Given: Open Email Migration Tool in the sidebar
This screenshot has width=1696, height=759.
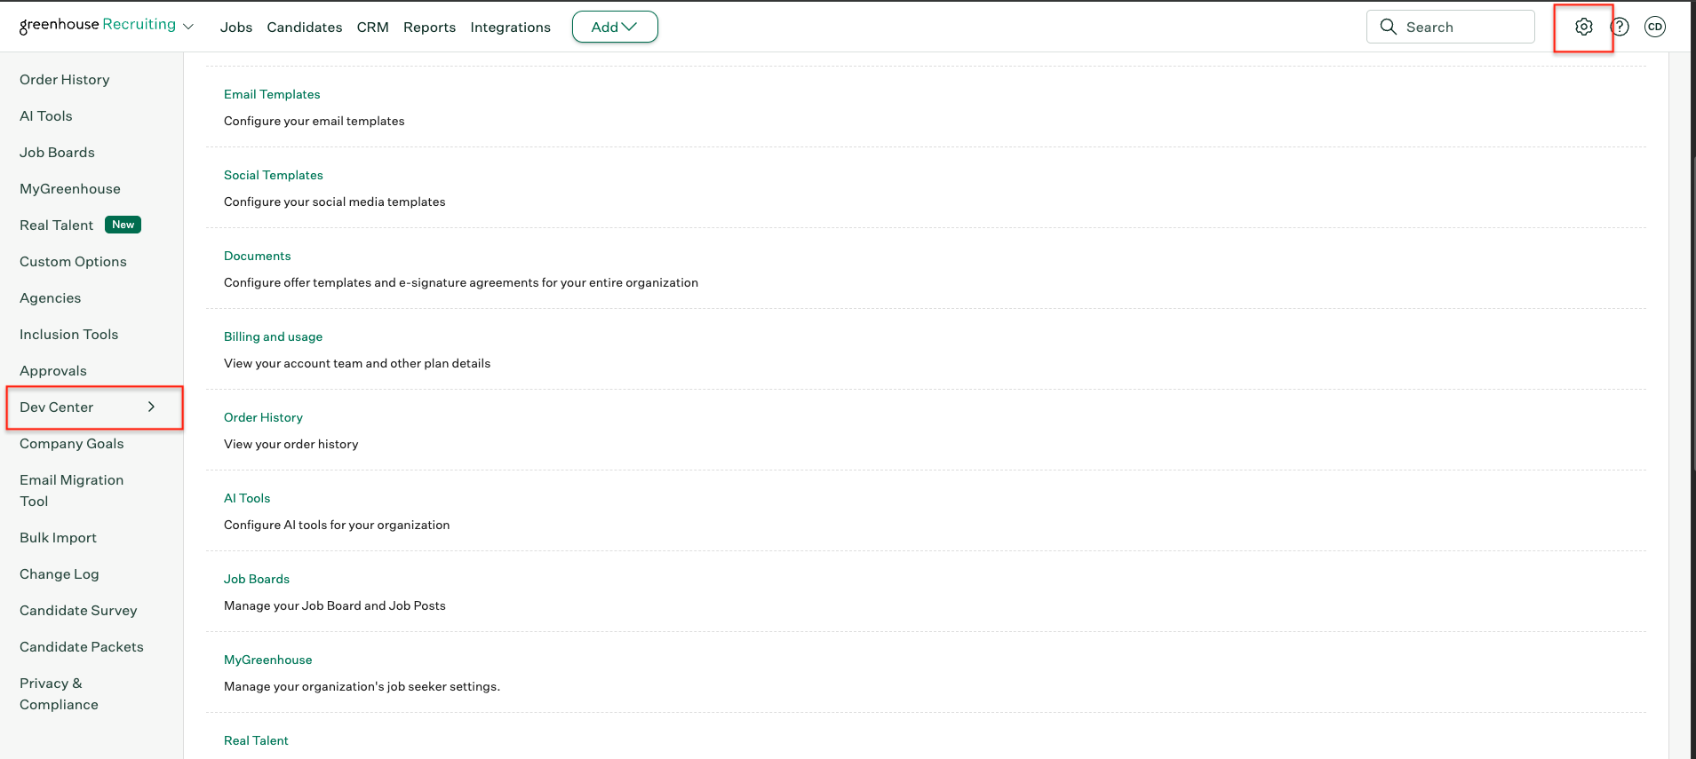Looking at the screenshot, I should (72, 491).
